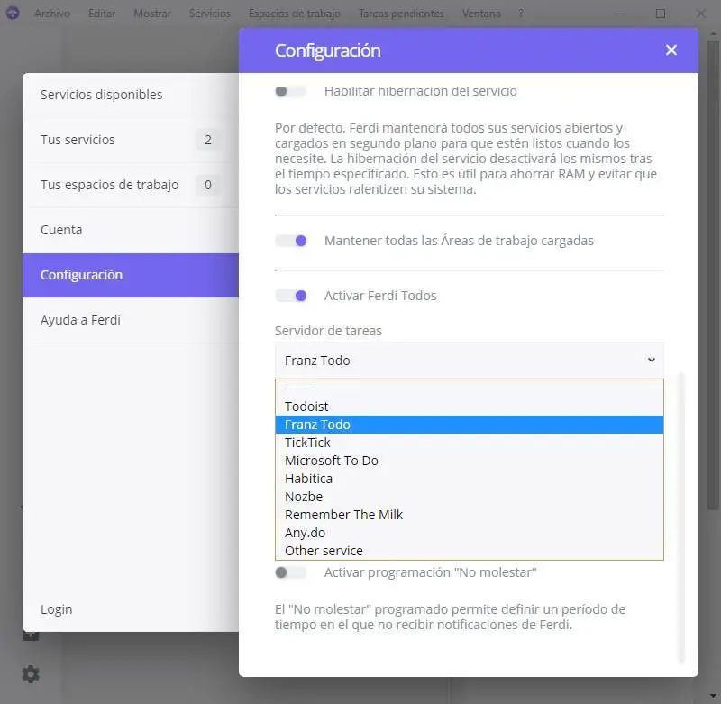The width and height of the screenshot is (721, 704).
Task: Open Tus servicios section
Action: (131, 140)
